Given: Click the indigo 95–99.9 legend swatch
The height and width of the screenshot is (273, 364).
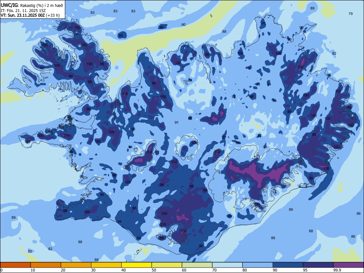Looking at the screenshot, I should (x=318, y=265).
